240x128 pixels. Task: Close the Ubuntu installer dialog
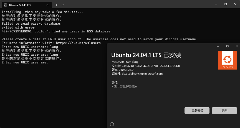tap(236, 46)
